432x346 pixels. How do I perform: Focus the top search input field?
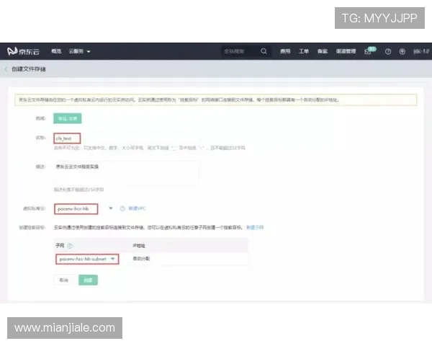(x=240, y=51)
